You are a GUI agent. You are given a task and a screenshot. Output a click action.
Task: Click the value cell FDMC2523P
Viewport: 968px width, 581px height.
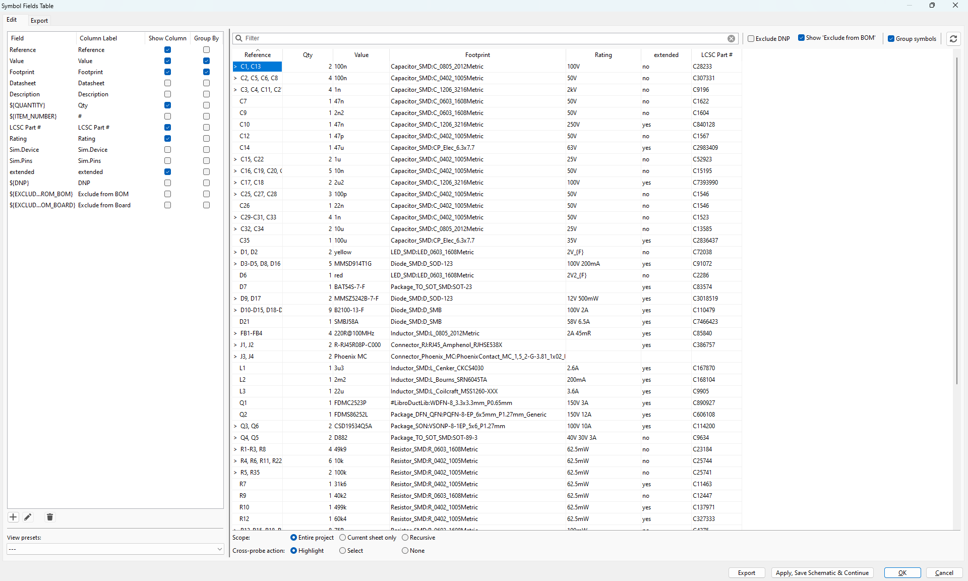tap(361, 403)
